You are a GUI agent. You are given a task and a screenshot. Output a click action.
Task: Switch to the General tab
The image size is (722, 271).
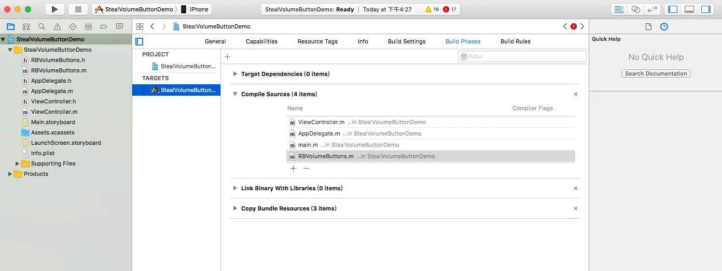tap(215, 41)
